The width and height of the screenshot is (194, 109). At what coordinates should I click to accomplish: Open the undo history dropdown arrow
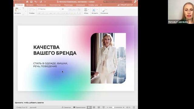38,2
